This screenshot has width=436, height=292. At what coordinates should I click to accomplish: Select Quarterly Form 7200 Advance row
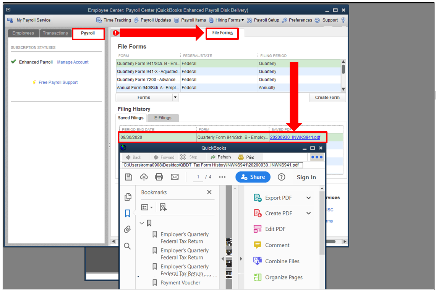coord(228,80)
